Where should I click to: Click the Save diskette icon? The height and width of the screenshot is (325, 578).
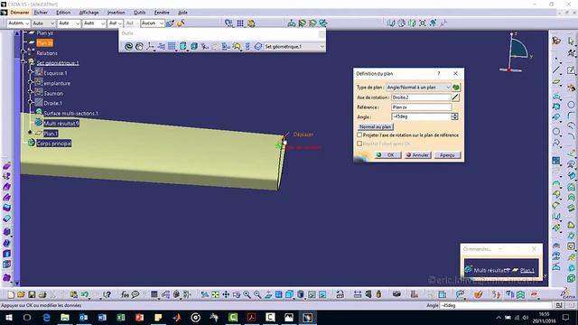pos(32,294)
